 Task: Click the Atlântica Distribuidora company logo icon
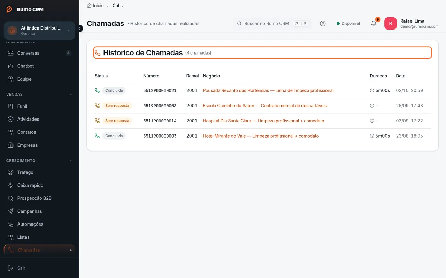click(13, 31)
